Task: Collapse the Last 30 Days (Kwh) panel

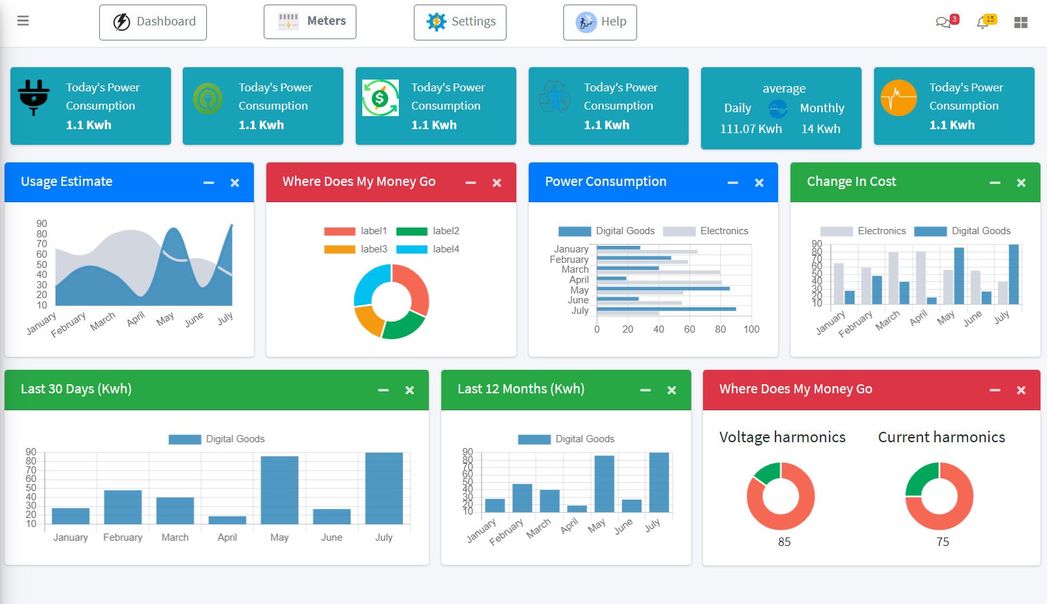Action: click(383, 390)
